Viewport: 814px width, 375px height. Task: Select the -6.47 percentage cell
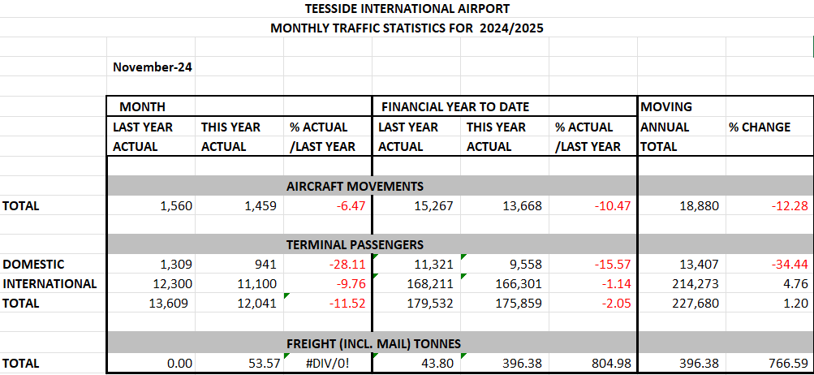328,205
